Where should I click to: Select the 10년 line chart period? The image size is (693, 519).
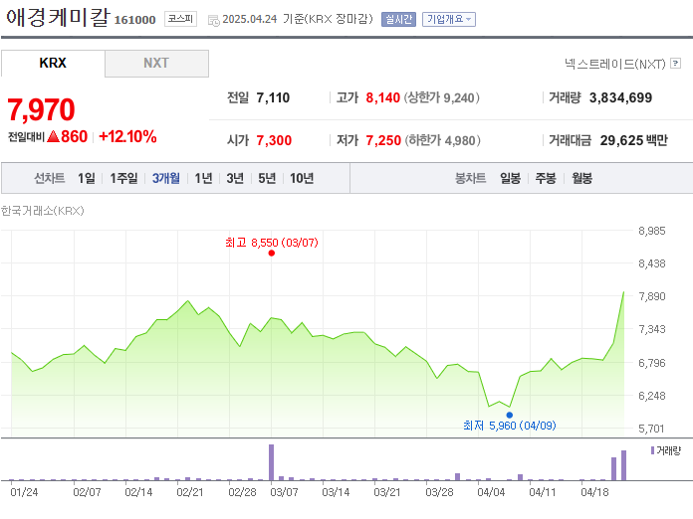tap(302, 178)
